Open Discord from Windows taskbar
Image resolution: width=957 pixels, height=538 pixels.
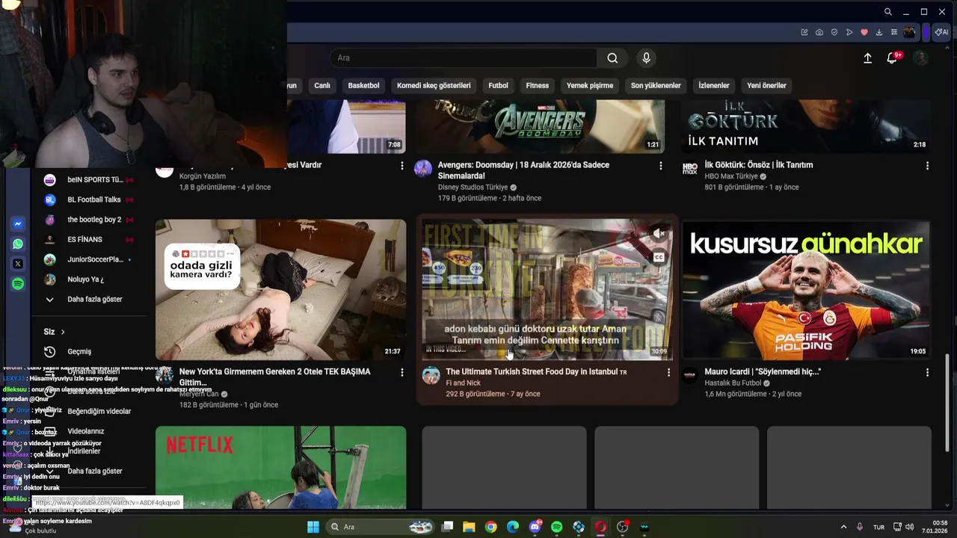(x=535, y=527)
